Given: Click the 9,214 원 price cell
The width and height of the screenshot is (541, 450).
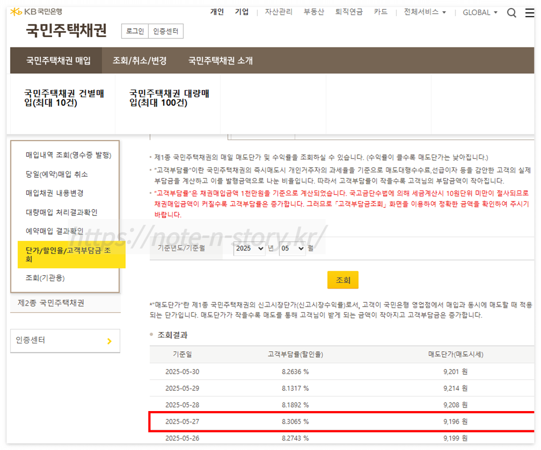Looking at the screenshot, I should click(455, 388).
